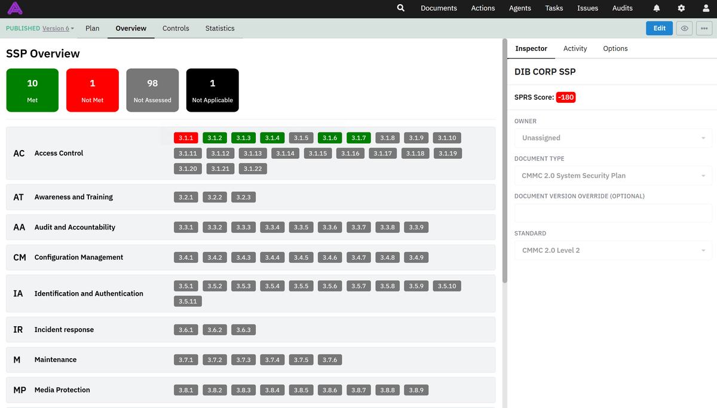The height and width of the screenshot is (408, 717).
Task: Open the user profile icon
Action: 705,8
